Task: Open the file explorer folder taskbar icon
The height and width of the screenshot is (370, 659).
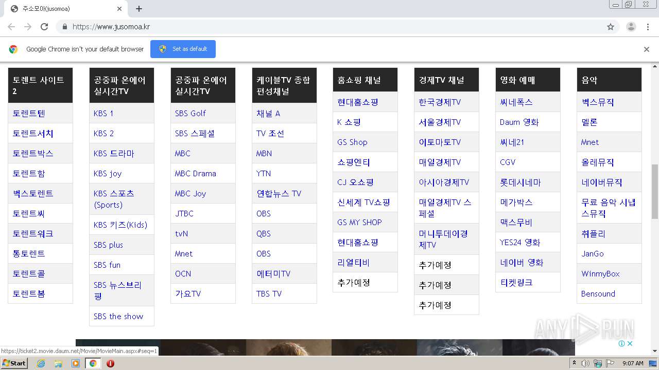Action: [58, 363]
